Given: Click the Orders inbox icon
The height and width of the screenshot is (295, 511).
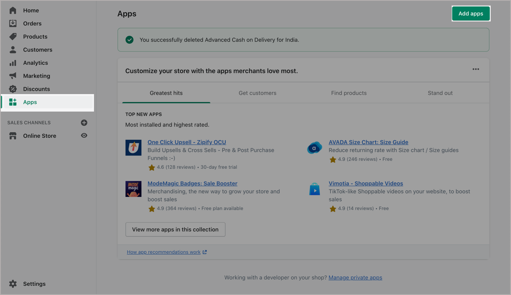Looking at the screenshot, I should (x=13, y=23).
